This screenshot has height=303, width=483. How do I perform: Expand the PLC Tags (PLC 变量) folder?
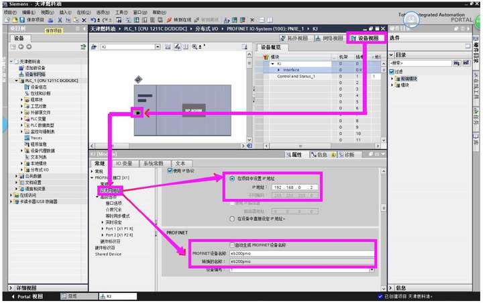22,119
